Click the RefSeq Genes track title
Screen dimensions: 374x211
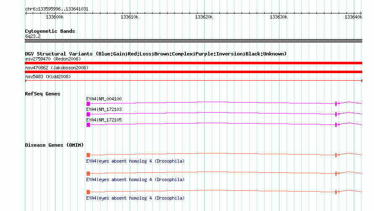coord(42,94)
